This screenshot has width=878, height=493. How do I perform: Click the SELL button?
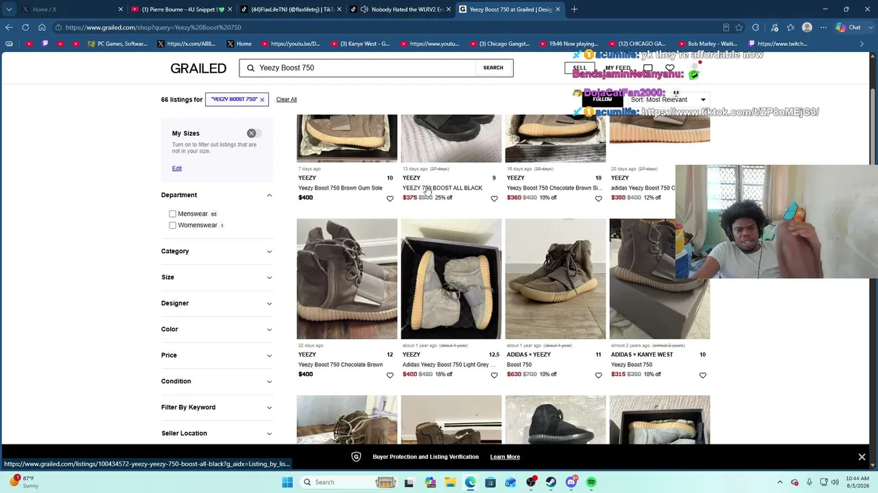[x=580, y=68]
